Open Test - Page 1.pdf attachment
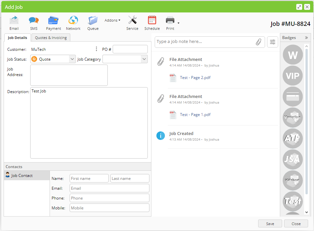The width and height of the screenshot is (314, 231). click(195, 114)
